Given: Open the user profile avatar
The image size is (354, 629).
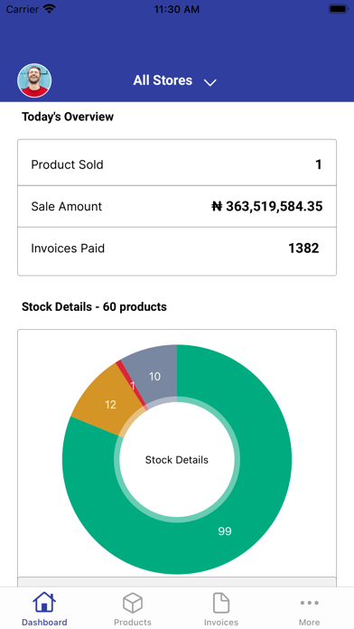Looking at the screenshot, I should 34,80.
